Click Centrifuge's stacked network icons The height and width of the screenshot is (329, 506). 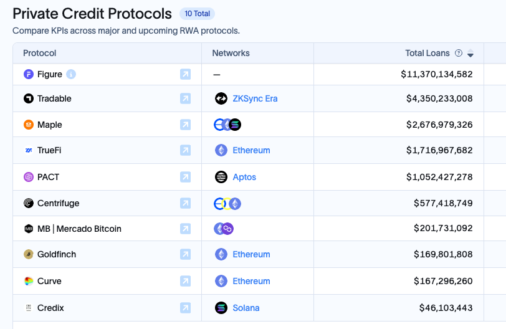(x=227, y=204)
